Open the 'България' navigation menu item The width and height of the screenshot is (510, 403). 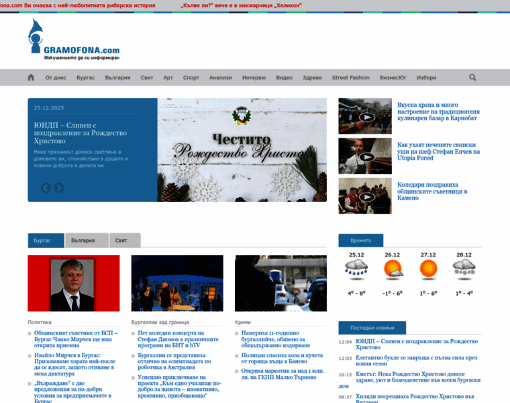(x=117, y=77)
